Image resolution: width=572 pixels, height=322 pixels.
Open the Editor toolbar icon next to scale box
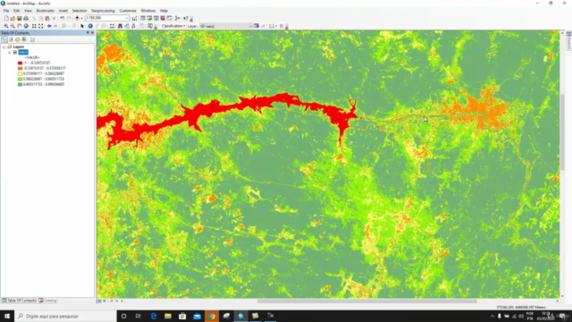click(135, 18)
